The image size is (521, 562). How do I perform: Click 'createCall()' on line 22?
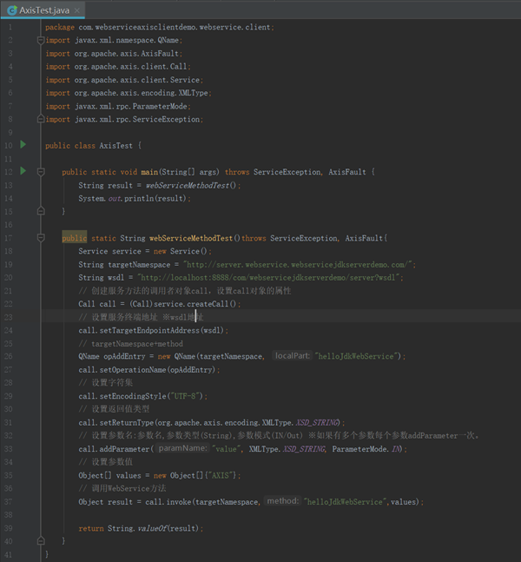coord(211,304)
